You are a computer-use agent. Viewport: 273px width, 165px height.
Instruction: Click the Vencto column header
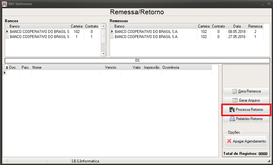point(111,67)
